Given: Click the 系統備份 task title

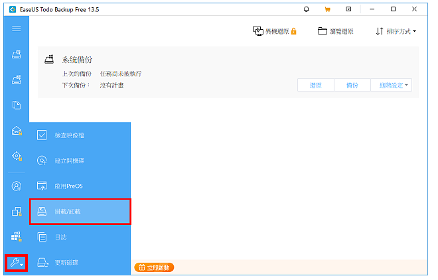Looking at the screenshot, I should pos(77,60).
